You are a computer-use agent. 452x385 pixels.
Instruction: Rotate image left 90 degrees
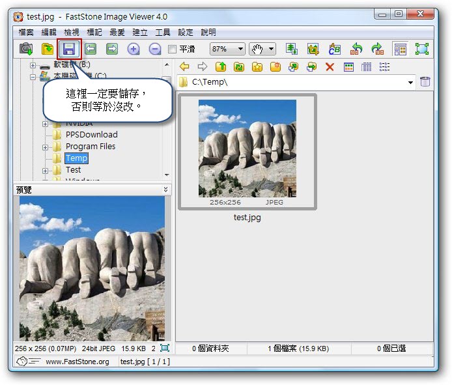tap(356, 49)
